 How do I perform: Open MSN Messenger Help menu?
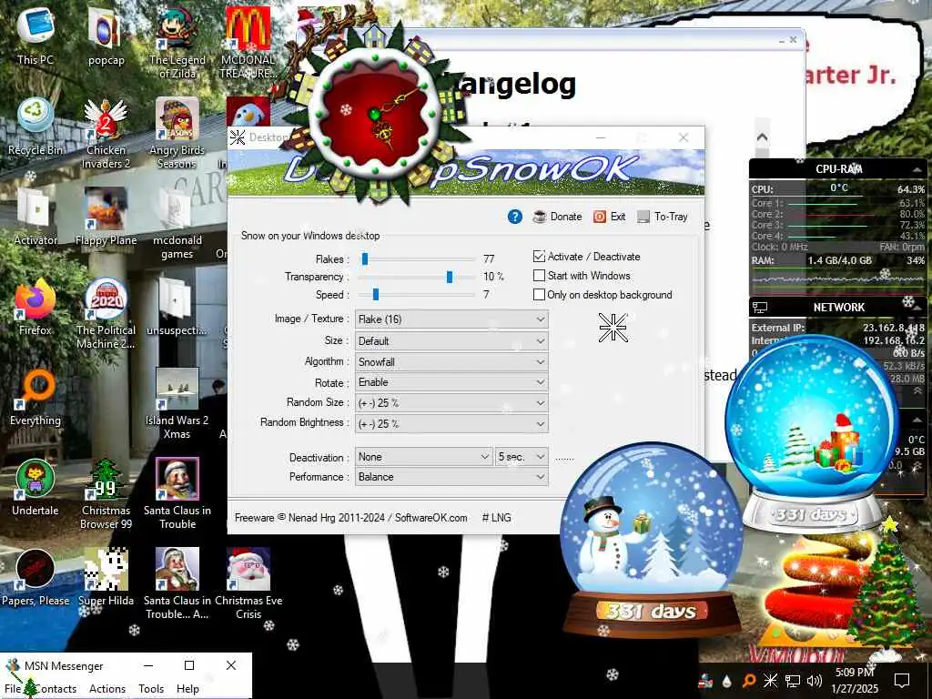pos(187,689)
